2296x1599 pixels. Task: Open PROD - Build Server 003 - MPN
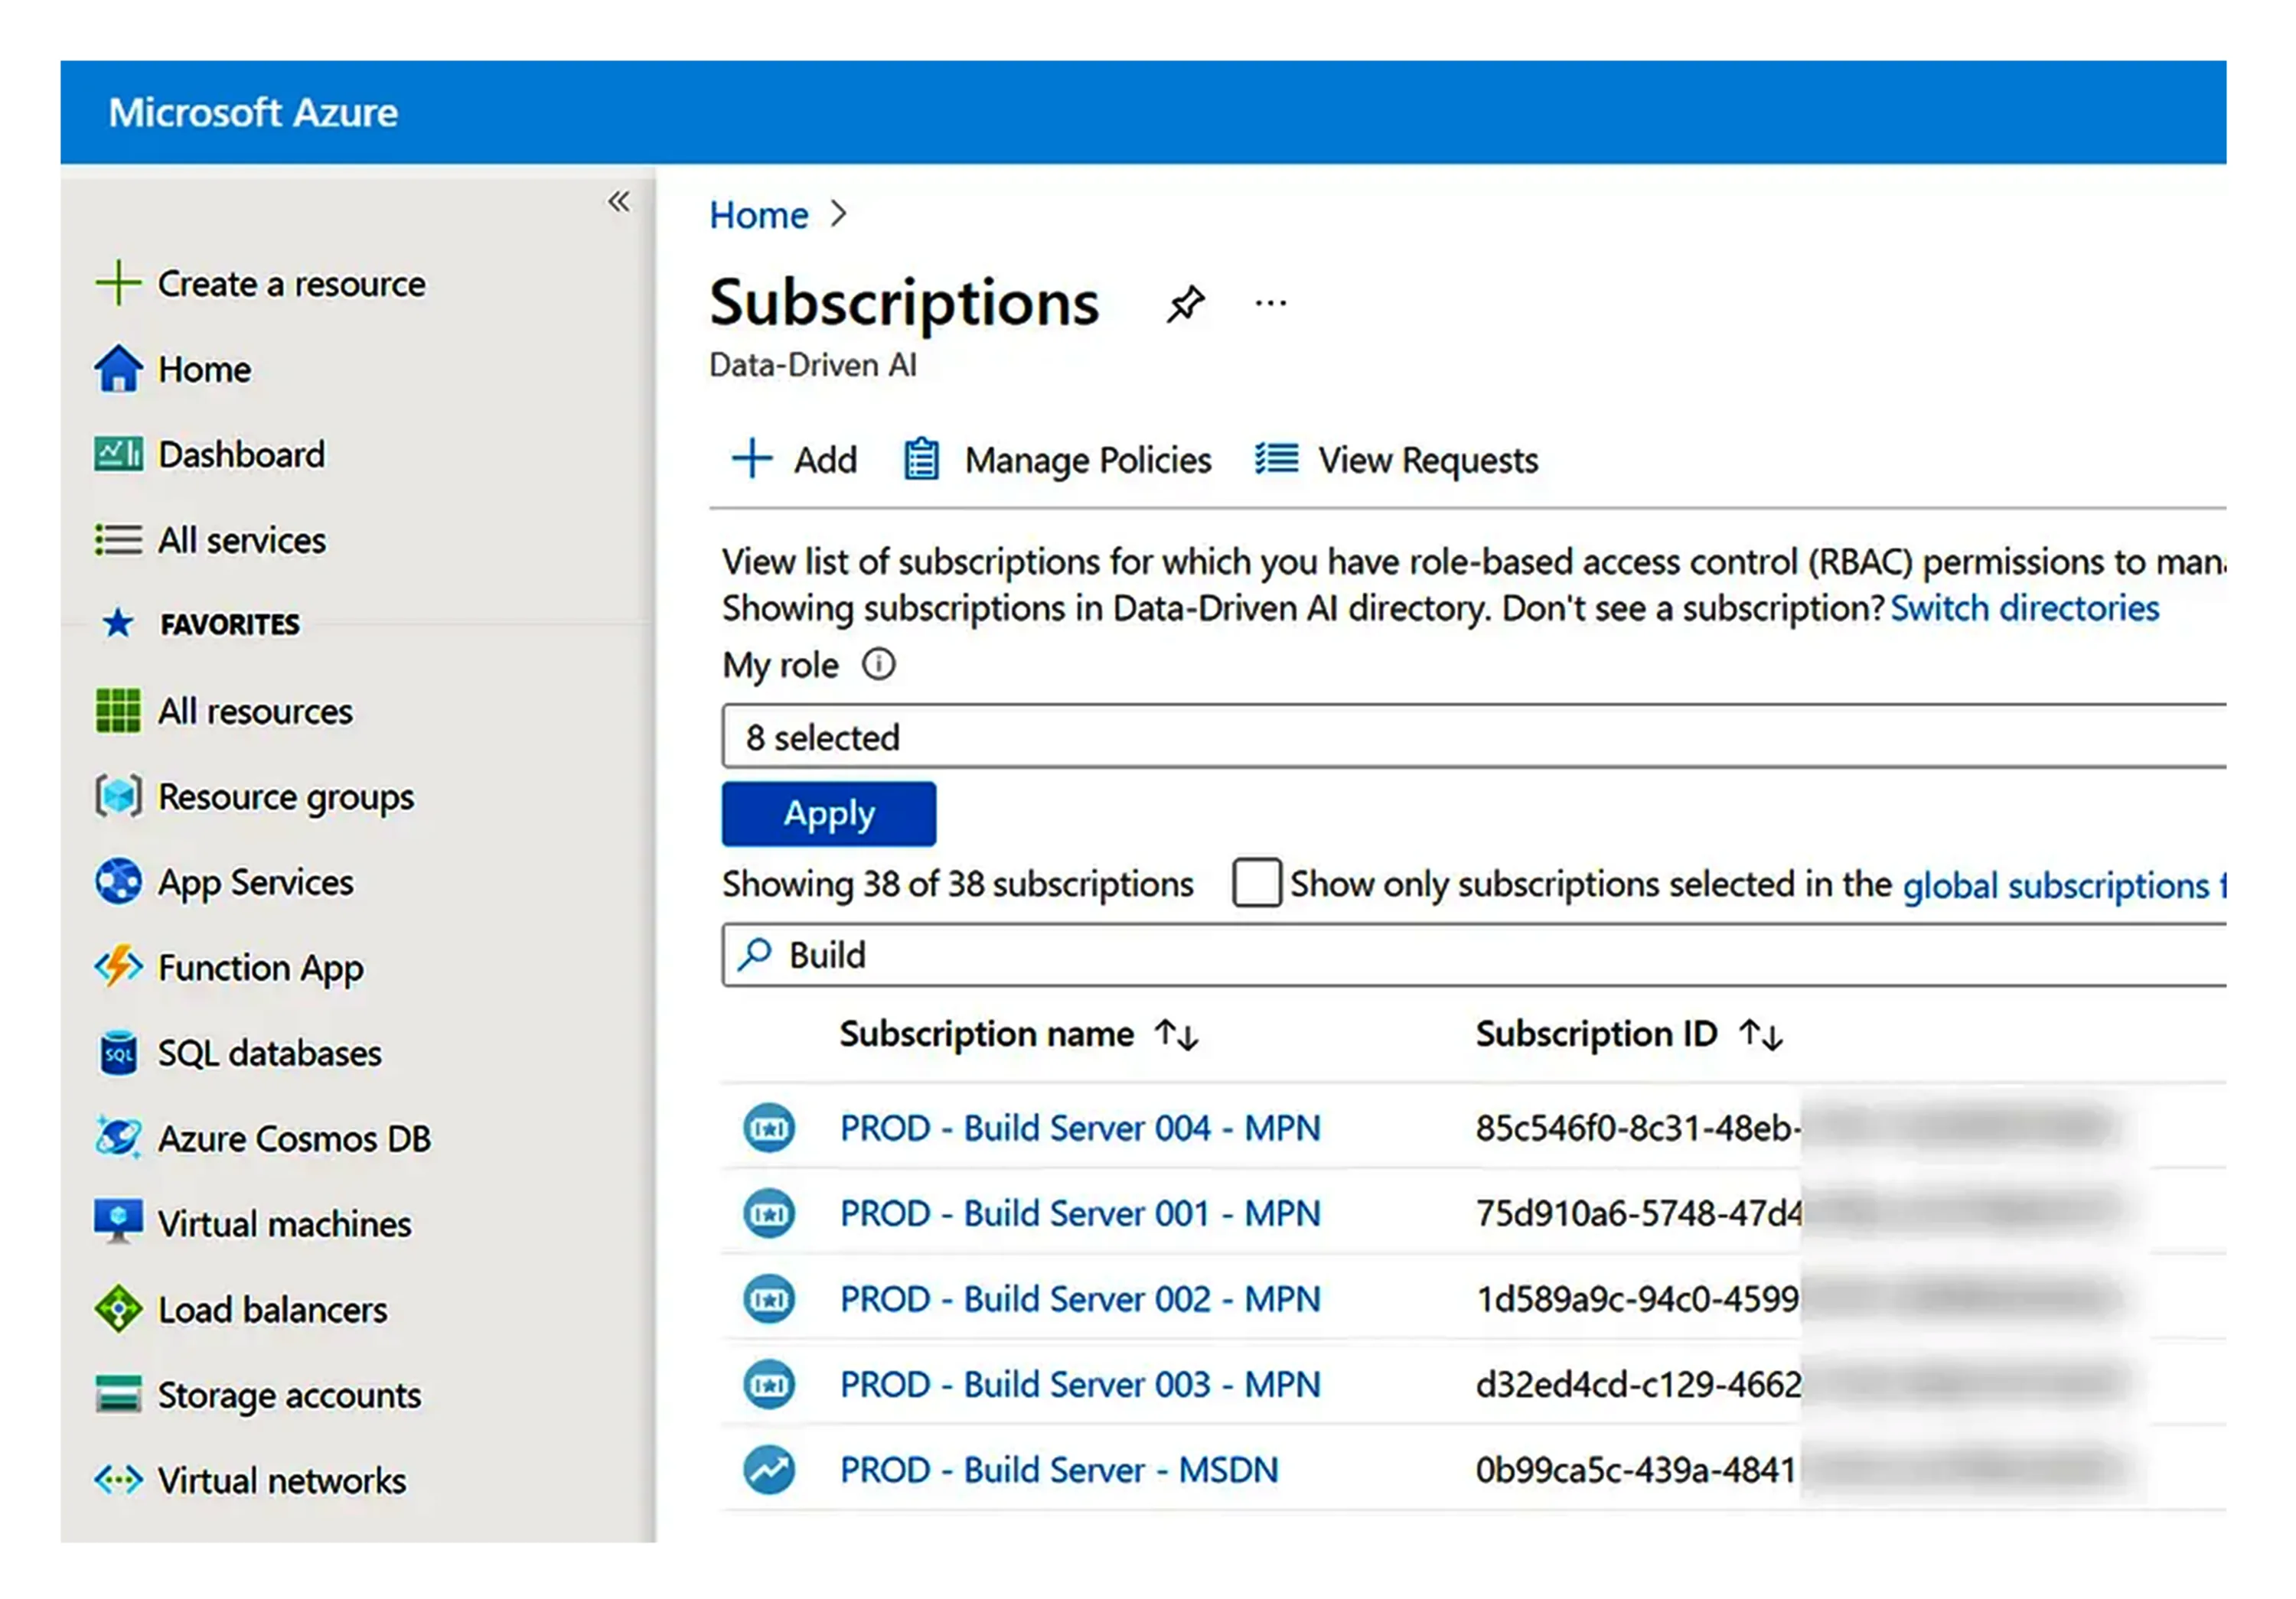click(x=1080, y=1384)
